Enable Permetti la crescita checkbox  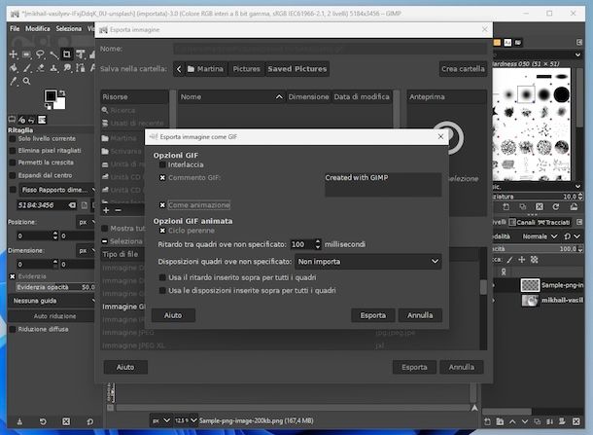click(13, 163)
